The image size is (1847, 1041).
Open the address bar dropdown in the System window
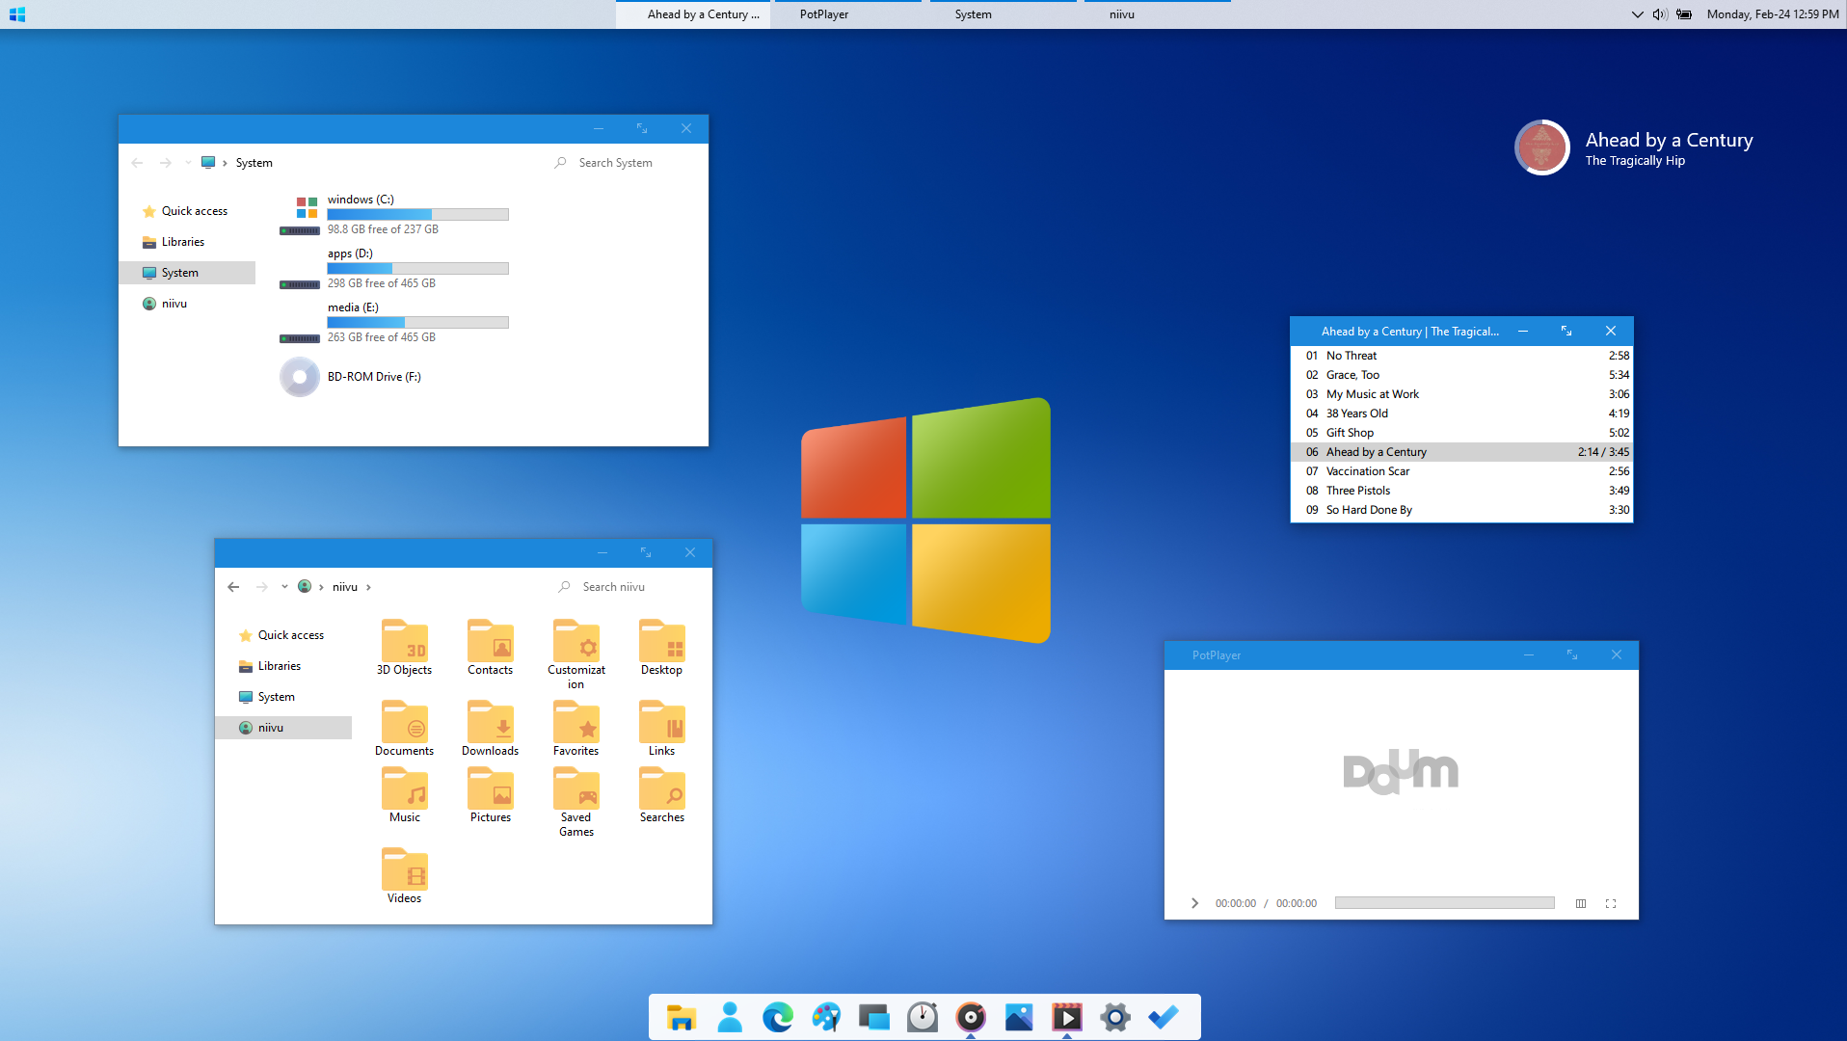(187, 162)
